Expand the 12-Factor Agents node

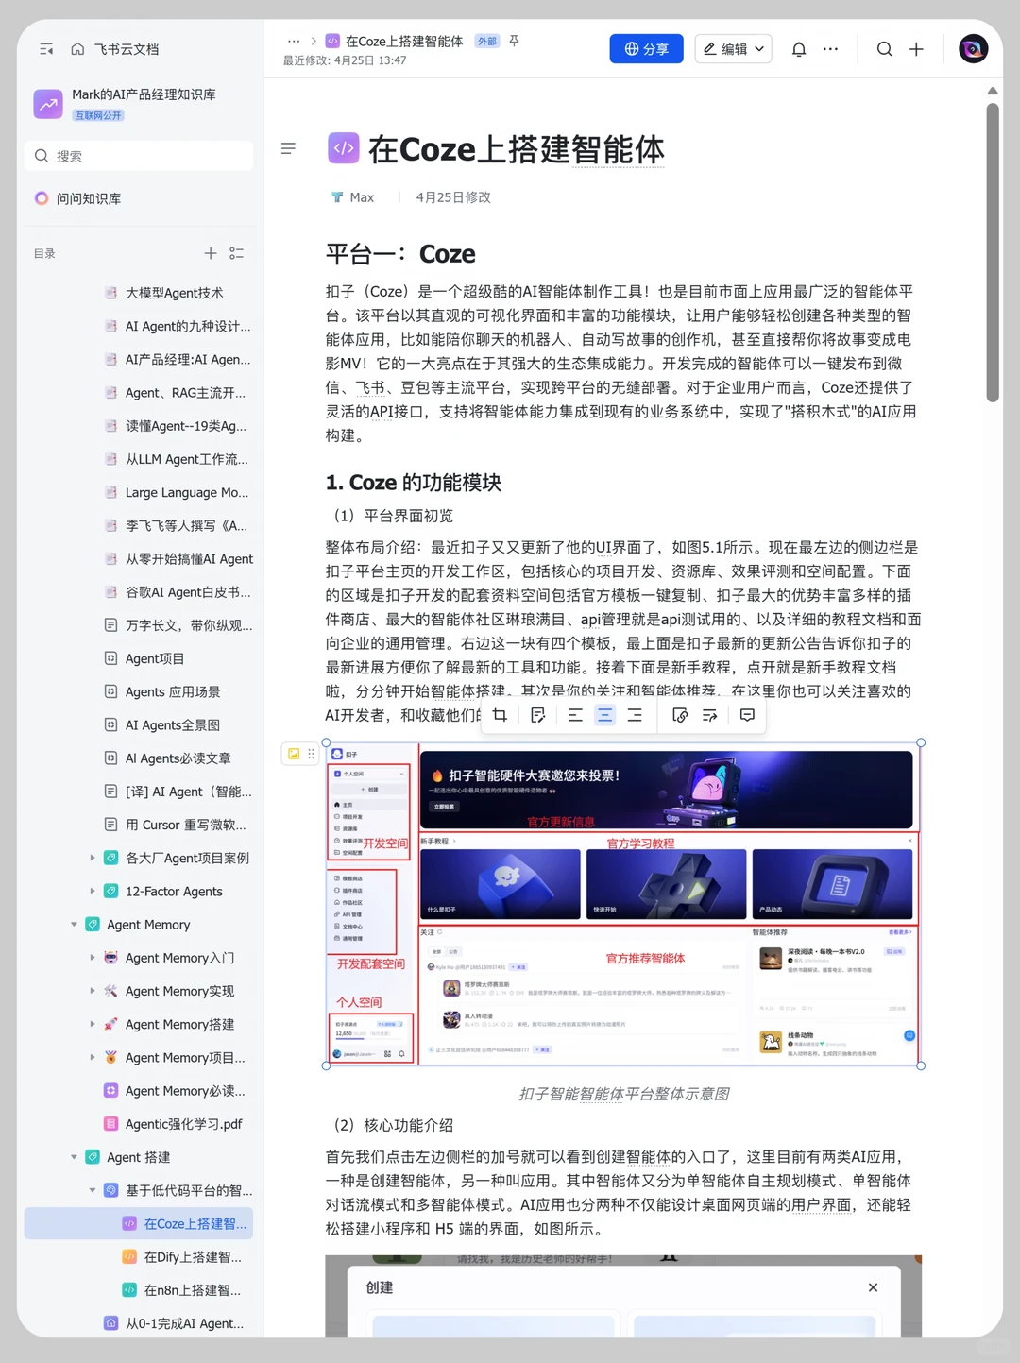click(x=93, y=891)
